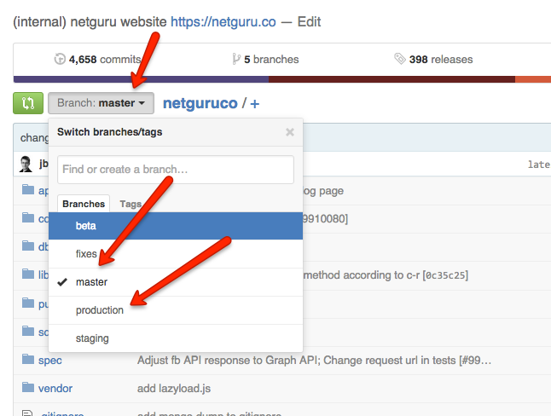This screenshot has height=416, width=551.
Task: Click the orange language bar segment
Action: (533, 79)
